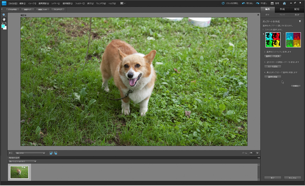Viewport: 305px width, 186px height.
Task: Click the panel reset circular arrow icon
Action: pos(223,3)
